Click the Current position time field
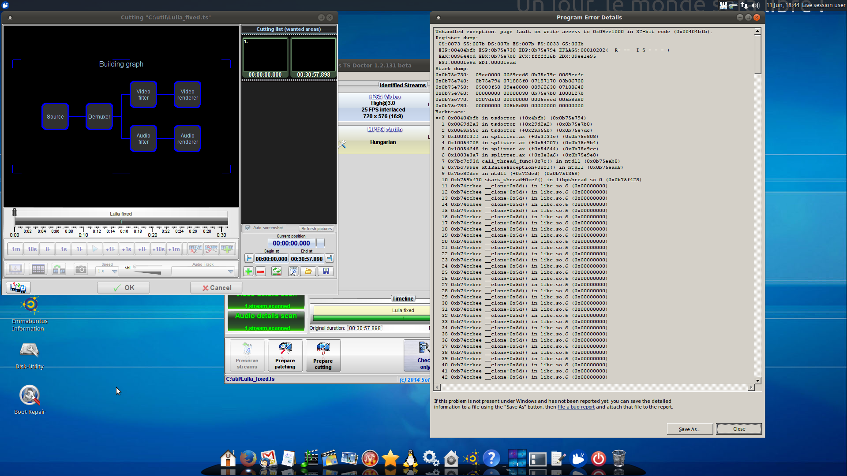 (x=291, y=243)
